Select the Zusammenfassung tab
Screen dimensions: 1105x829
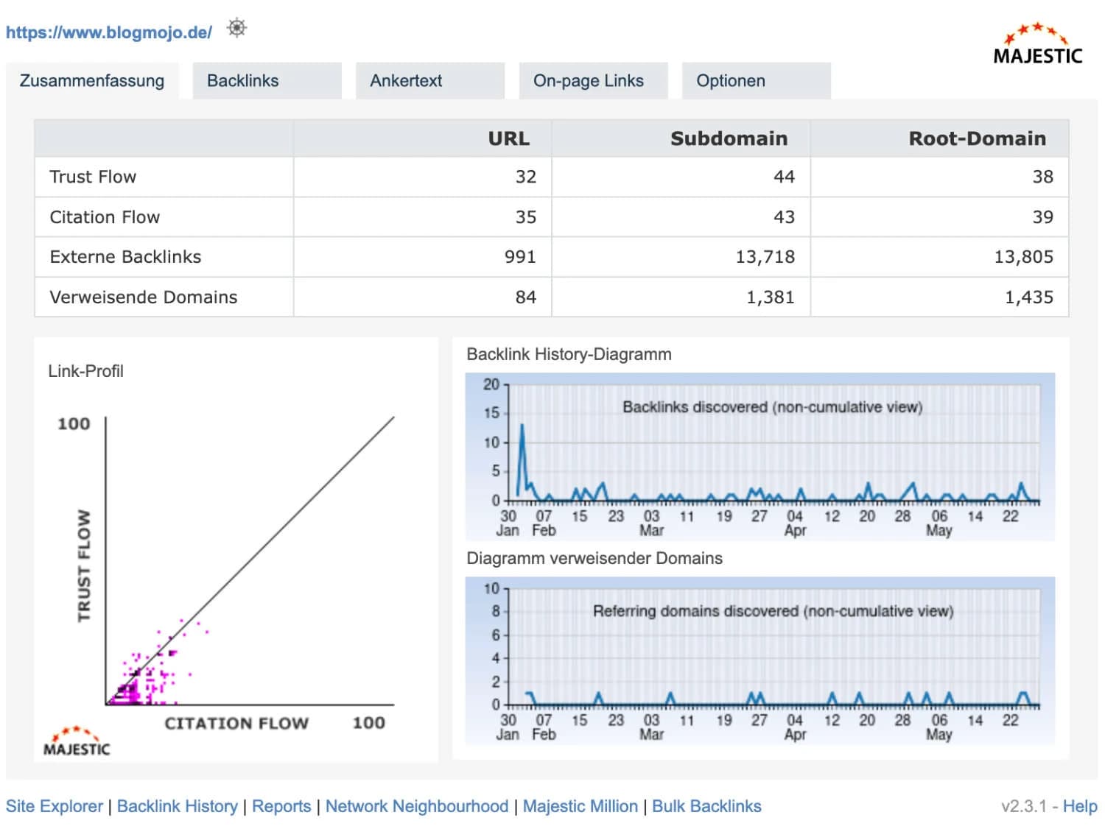pyautogui.click(x=91, y=81)
